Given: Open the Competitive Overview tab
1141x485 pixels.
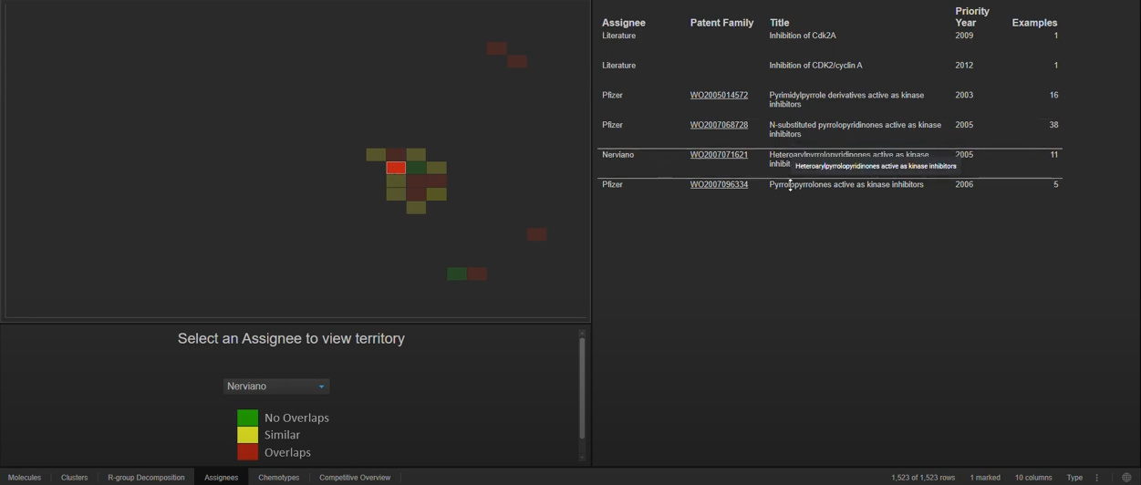Looking at the screenshot, I should click(355, 478).
